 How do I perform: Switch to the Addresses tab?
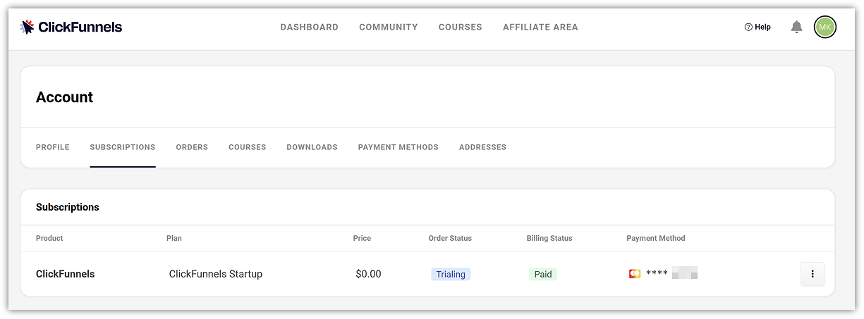point(482,147)
